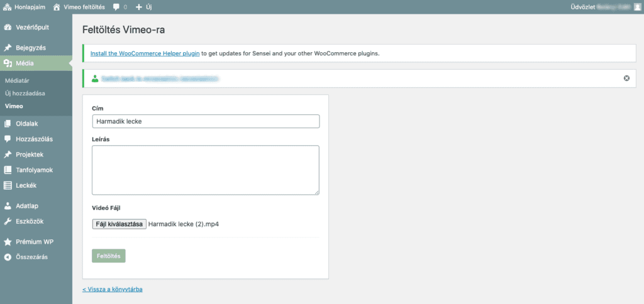644x304 pixels.
Task: Click the Vezérlőpult dashboard gauge icon
Action: tap(8, 28)
